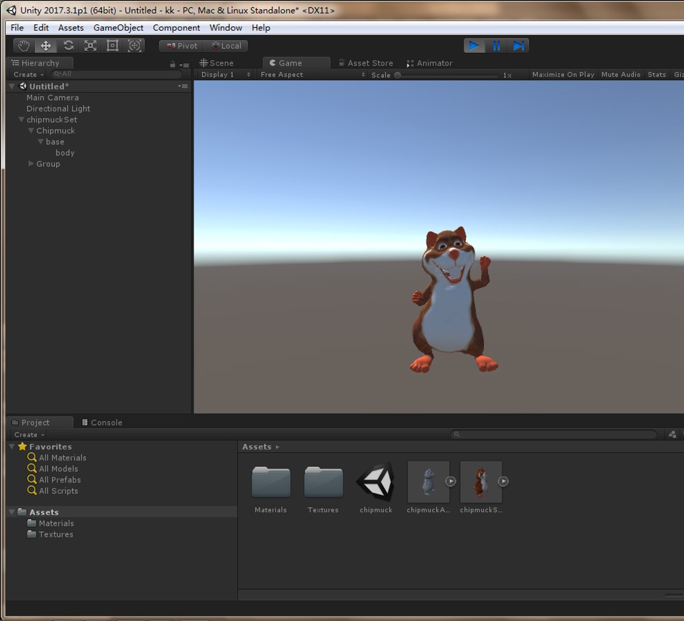Viewport: 684px width, 621px height.
Task: Toggle Maximize On Play
Action: (563, 75)
